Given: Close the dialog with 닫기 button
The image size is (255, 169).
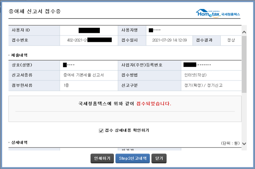Looking at the screenshot, I should coord(159,158).
